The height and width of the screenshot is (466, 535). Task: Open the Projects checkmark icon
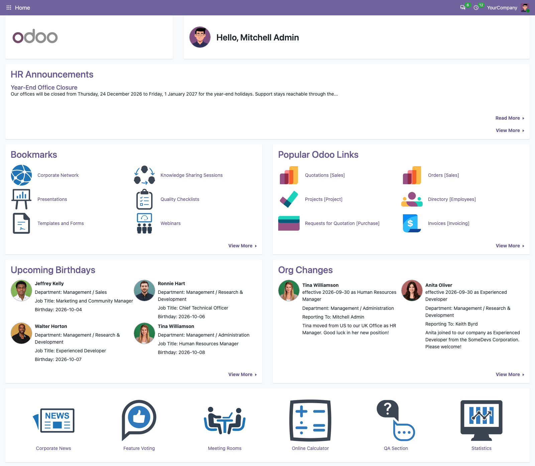[289, 199]
